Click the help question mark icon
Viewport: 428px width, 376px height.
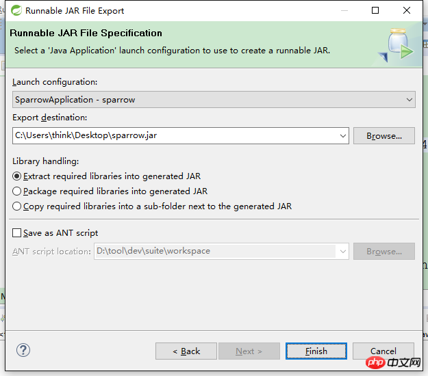[x=23, y=350]
